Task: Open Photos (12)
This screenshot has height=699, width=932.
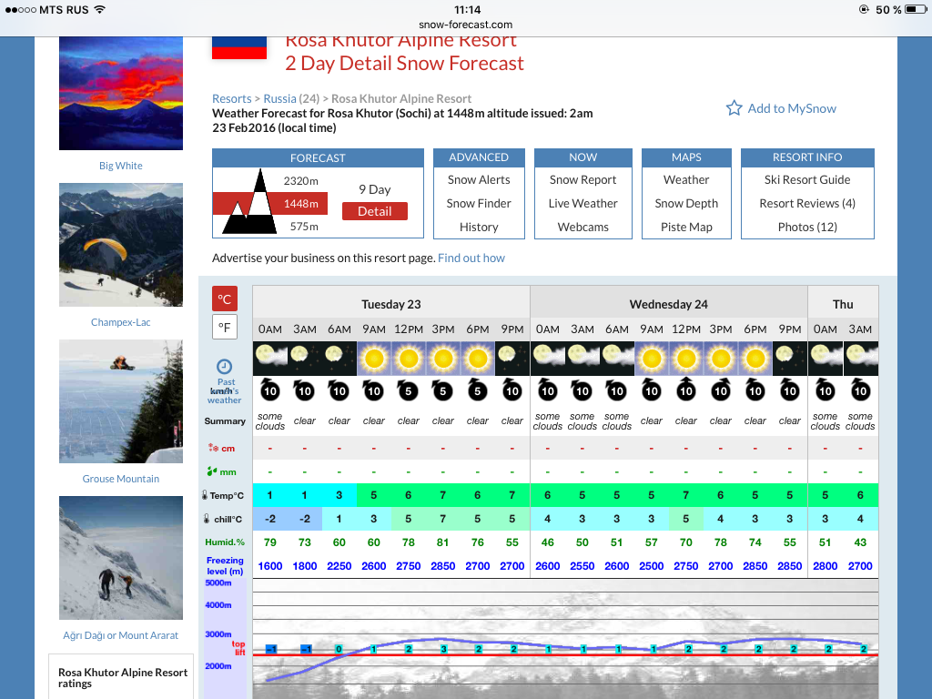Action: pos(807,227)
